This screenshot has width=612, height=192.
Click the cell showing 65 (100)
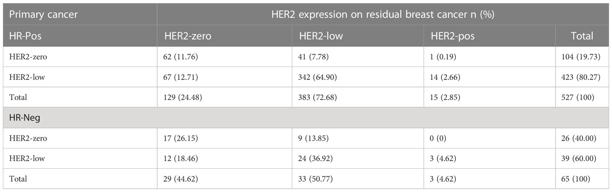tap(582, 179)
